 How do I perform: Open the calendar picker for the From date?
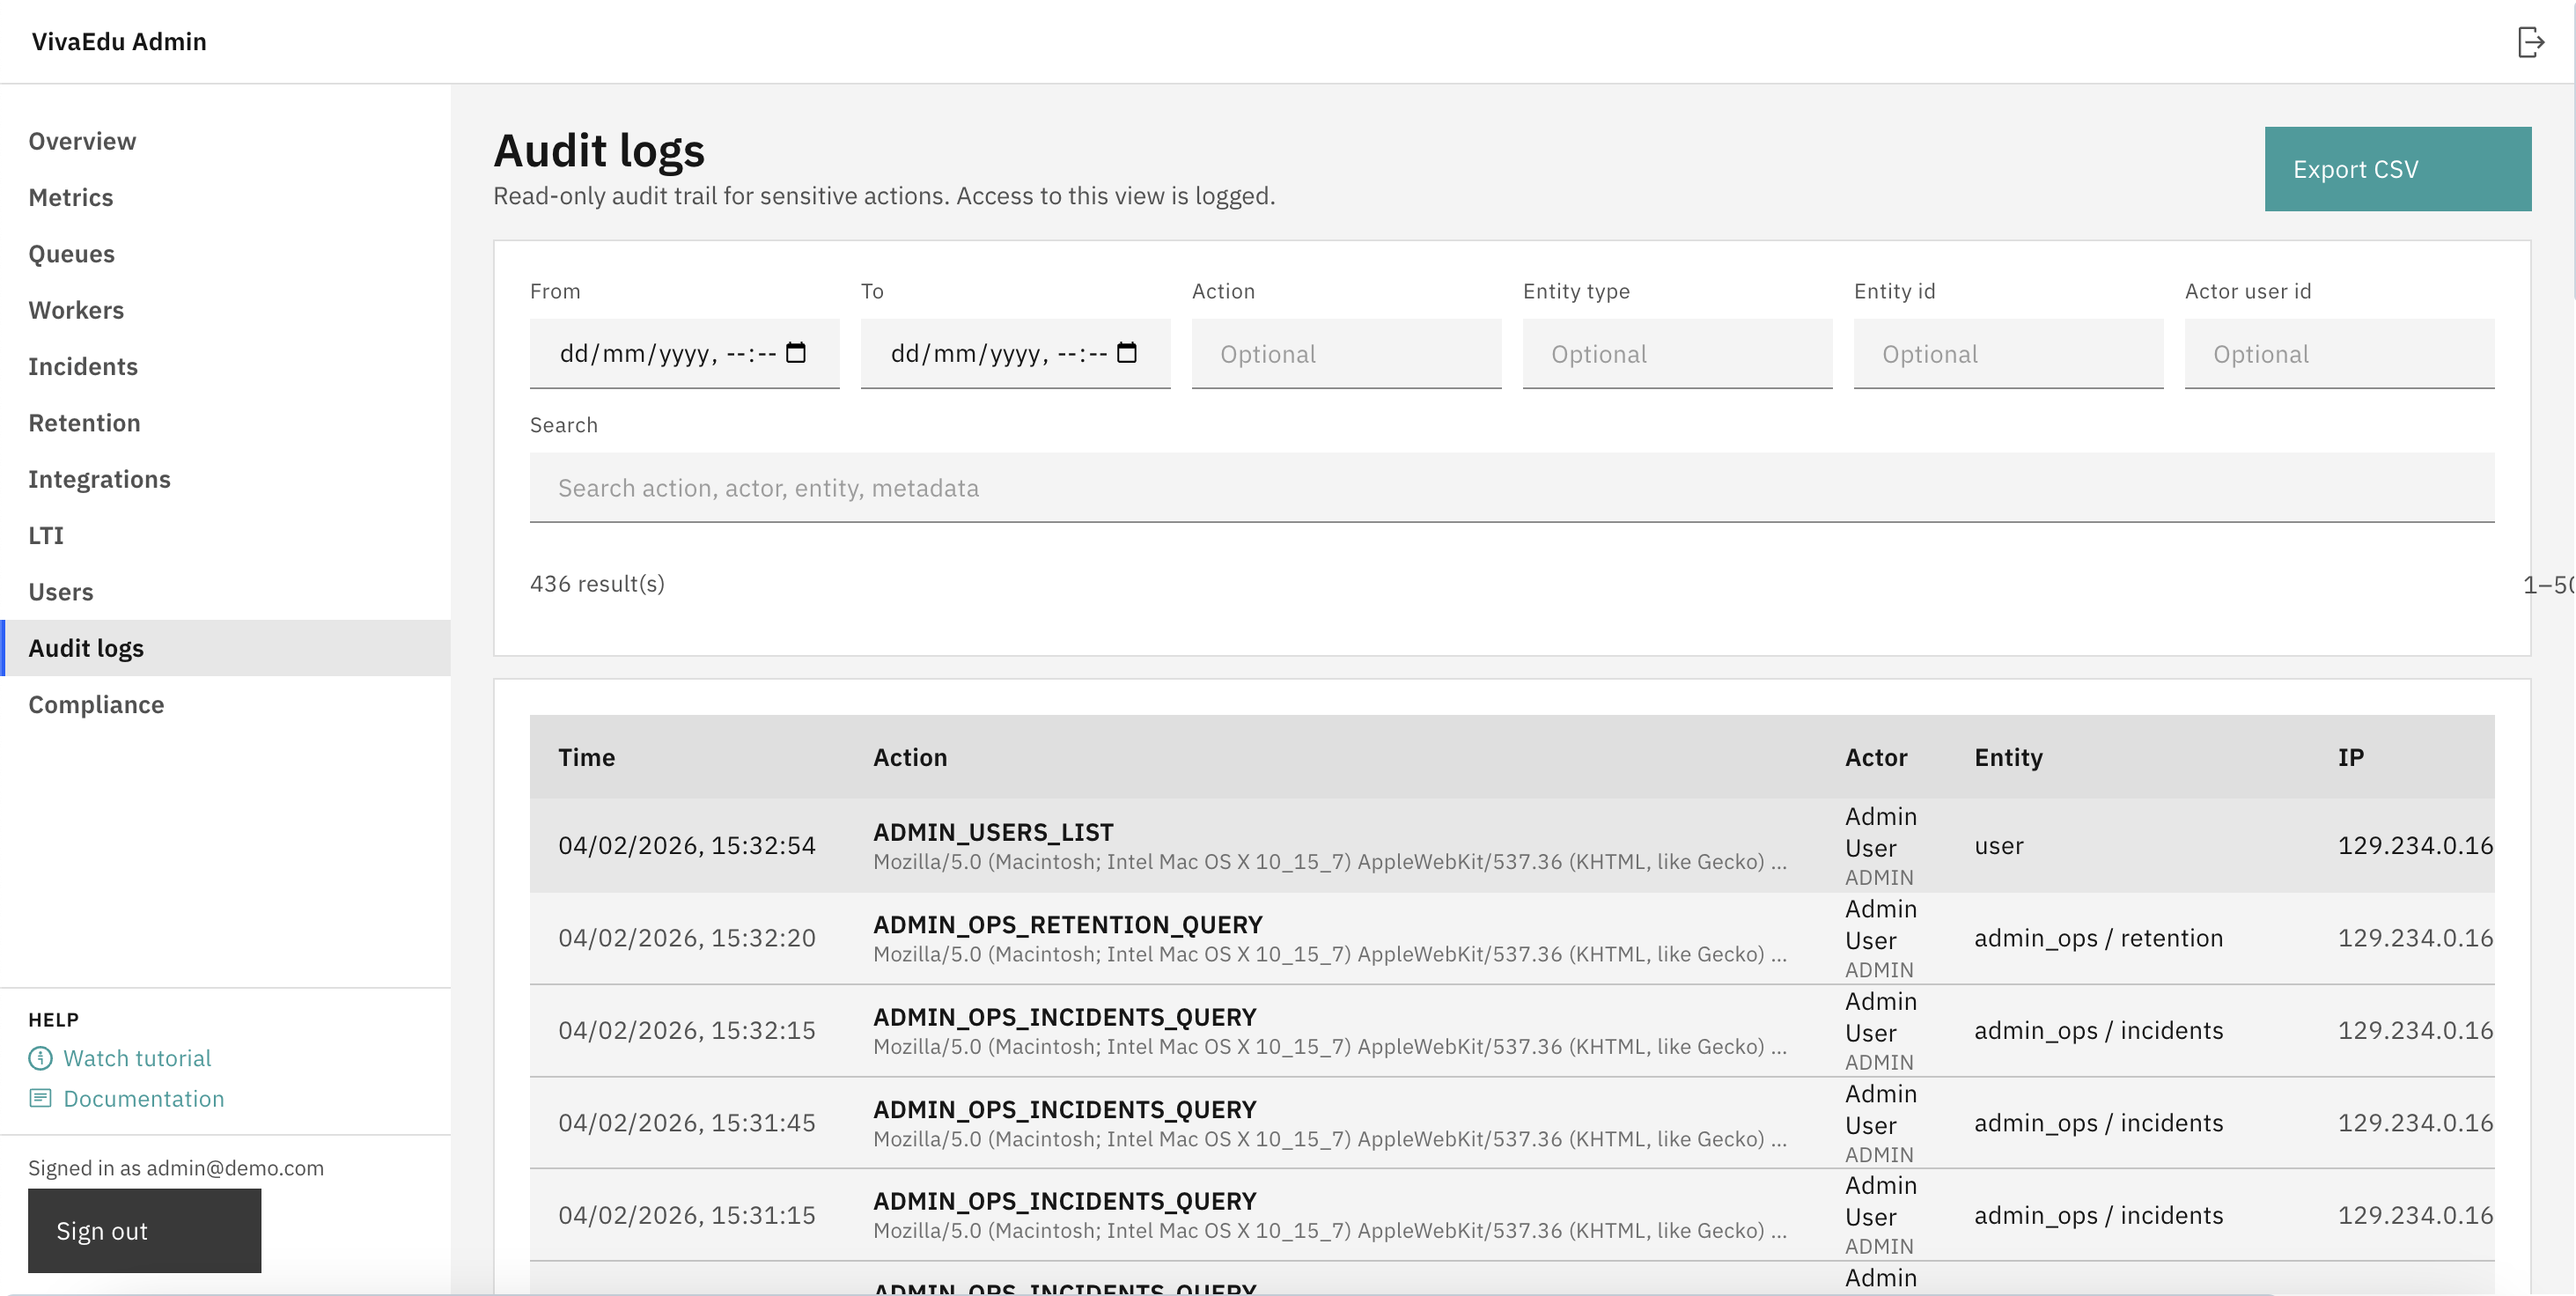796,353
